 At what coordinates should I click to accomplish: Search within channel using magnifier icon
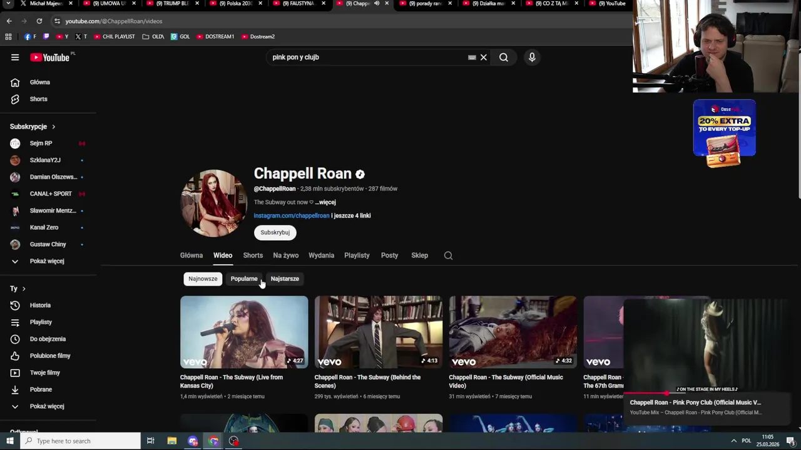coord(448,256)
